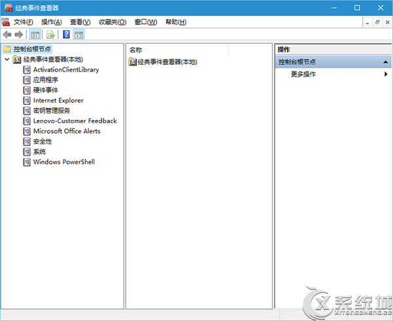393x321 pixels.
Task: Select Lenovo-Customer Feedback log
Action: pos(75,121)
